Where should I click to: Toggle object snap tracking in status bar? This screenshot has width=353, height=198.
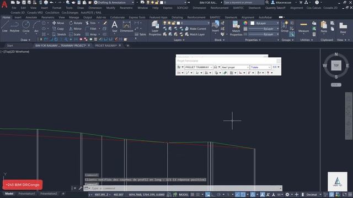click(238, 195)
